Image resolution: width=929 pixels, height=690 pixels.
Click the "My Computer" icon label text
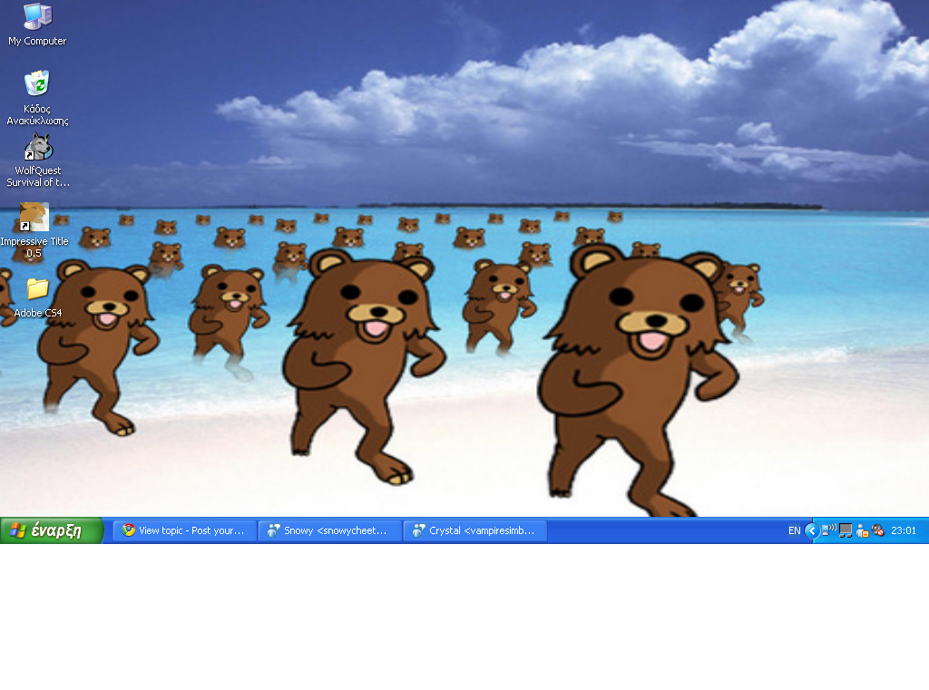tap(37, 42)
